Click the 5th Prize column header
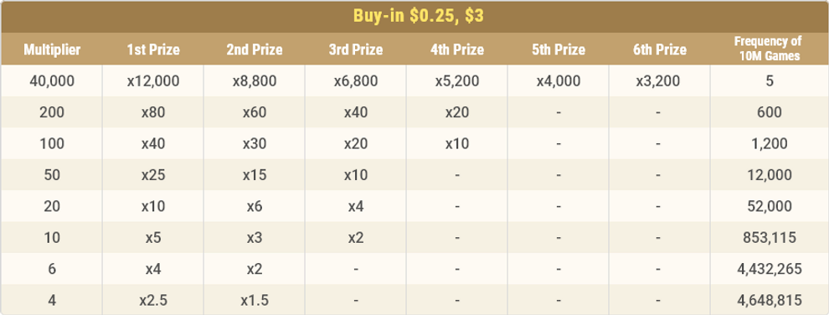This screenshot has width=829, height=315. (x=559, y=49)
